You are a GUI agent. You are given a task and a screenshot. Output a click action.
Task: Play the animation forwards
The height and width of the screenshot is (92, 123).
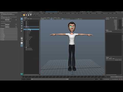coord(117,77)
